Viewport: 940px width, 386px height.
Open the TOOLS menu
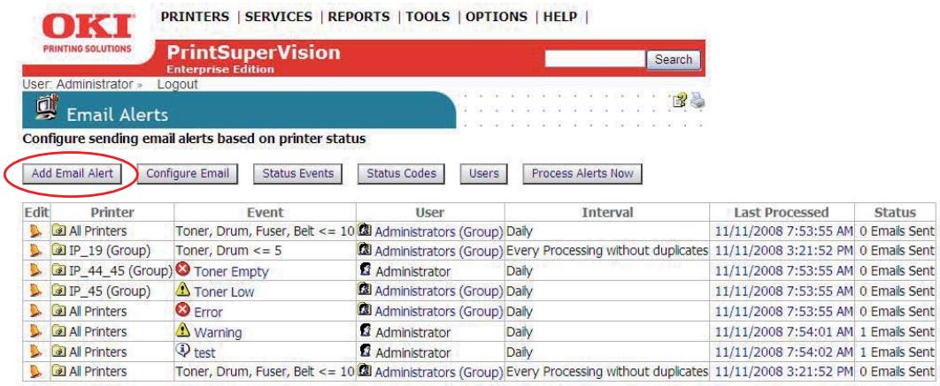(x=428, y=17)
